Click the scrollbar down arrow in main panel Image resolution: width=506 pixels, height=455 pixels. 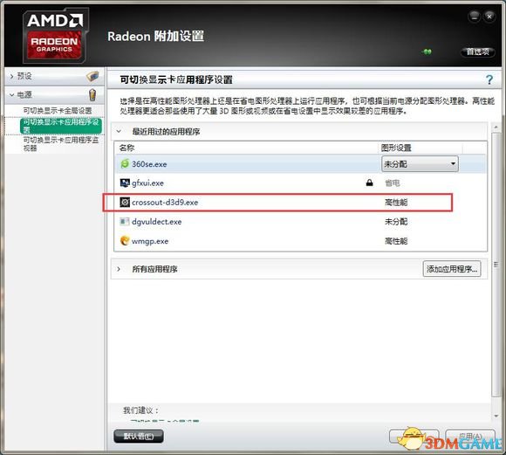pos(496,417)
